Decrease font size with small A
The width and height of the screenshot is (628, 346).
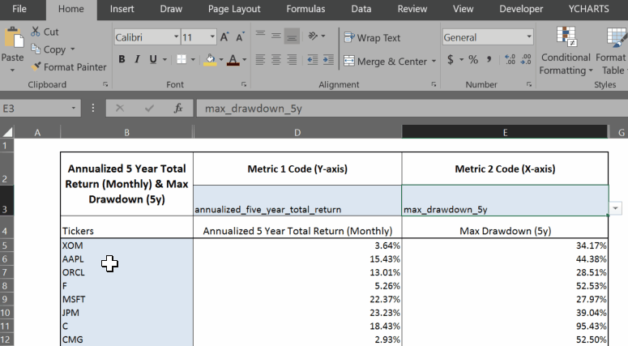(240, 37)
